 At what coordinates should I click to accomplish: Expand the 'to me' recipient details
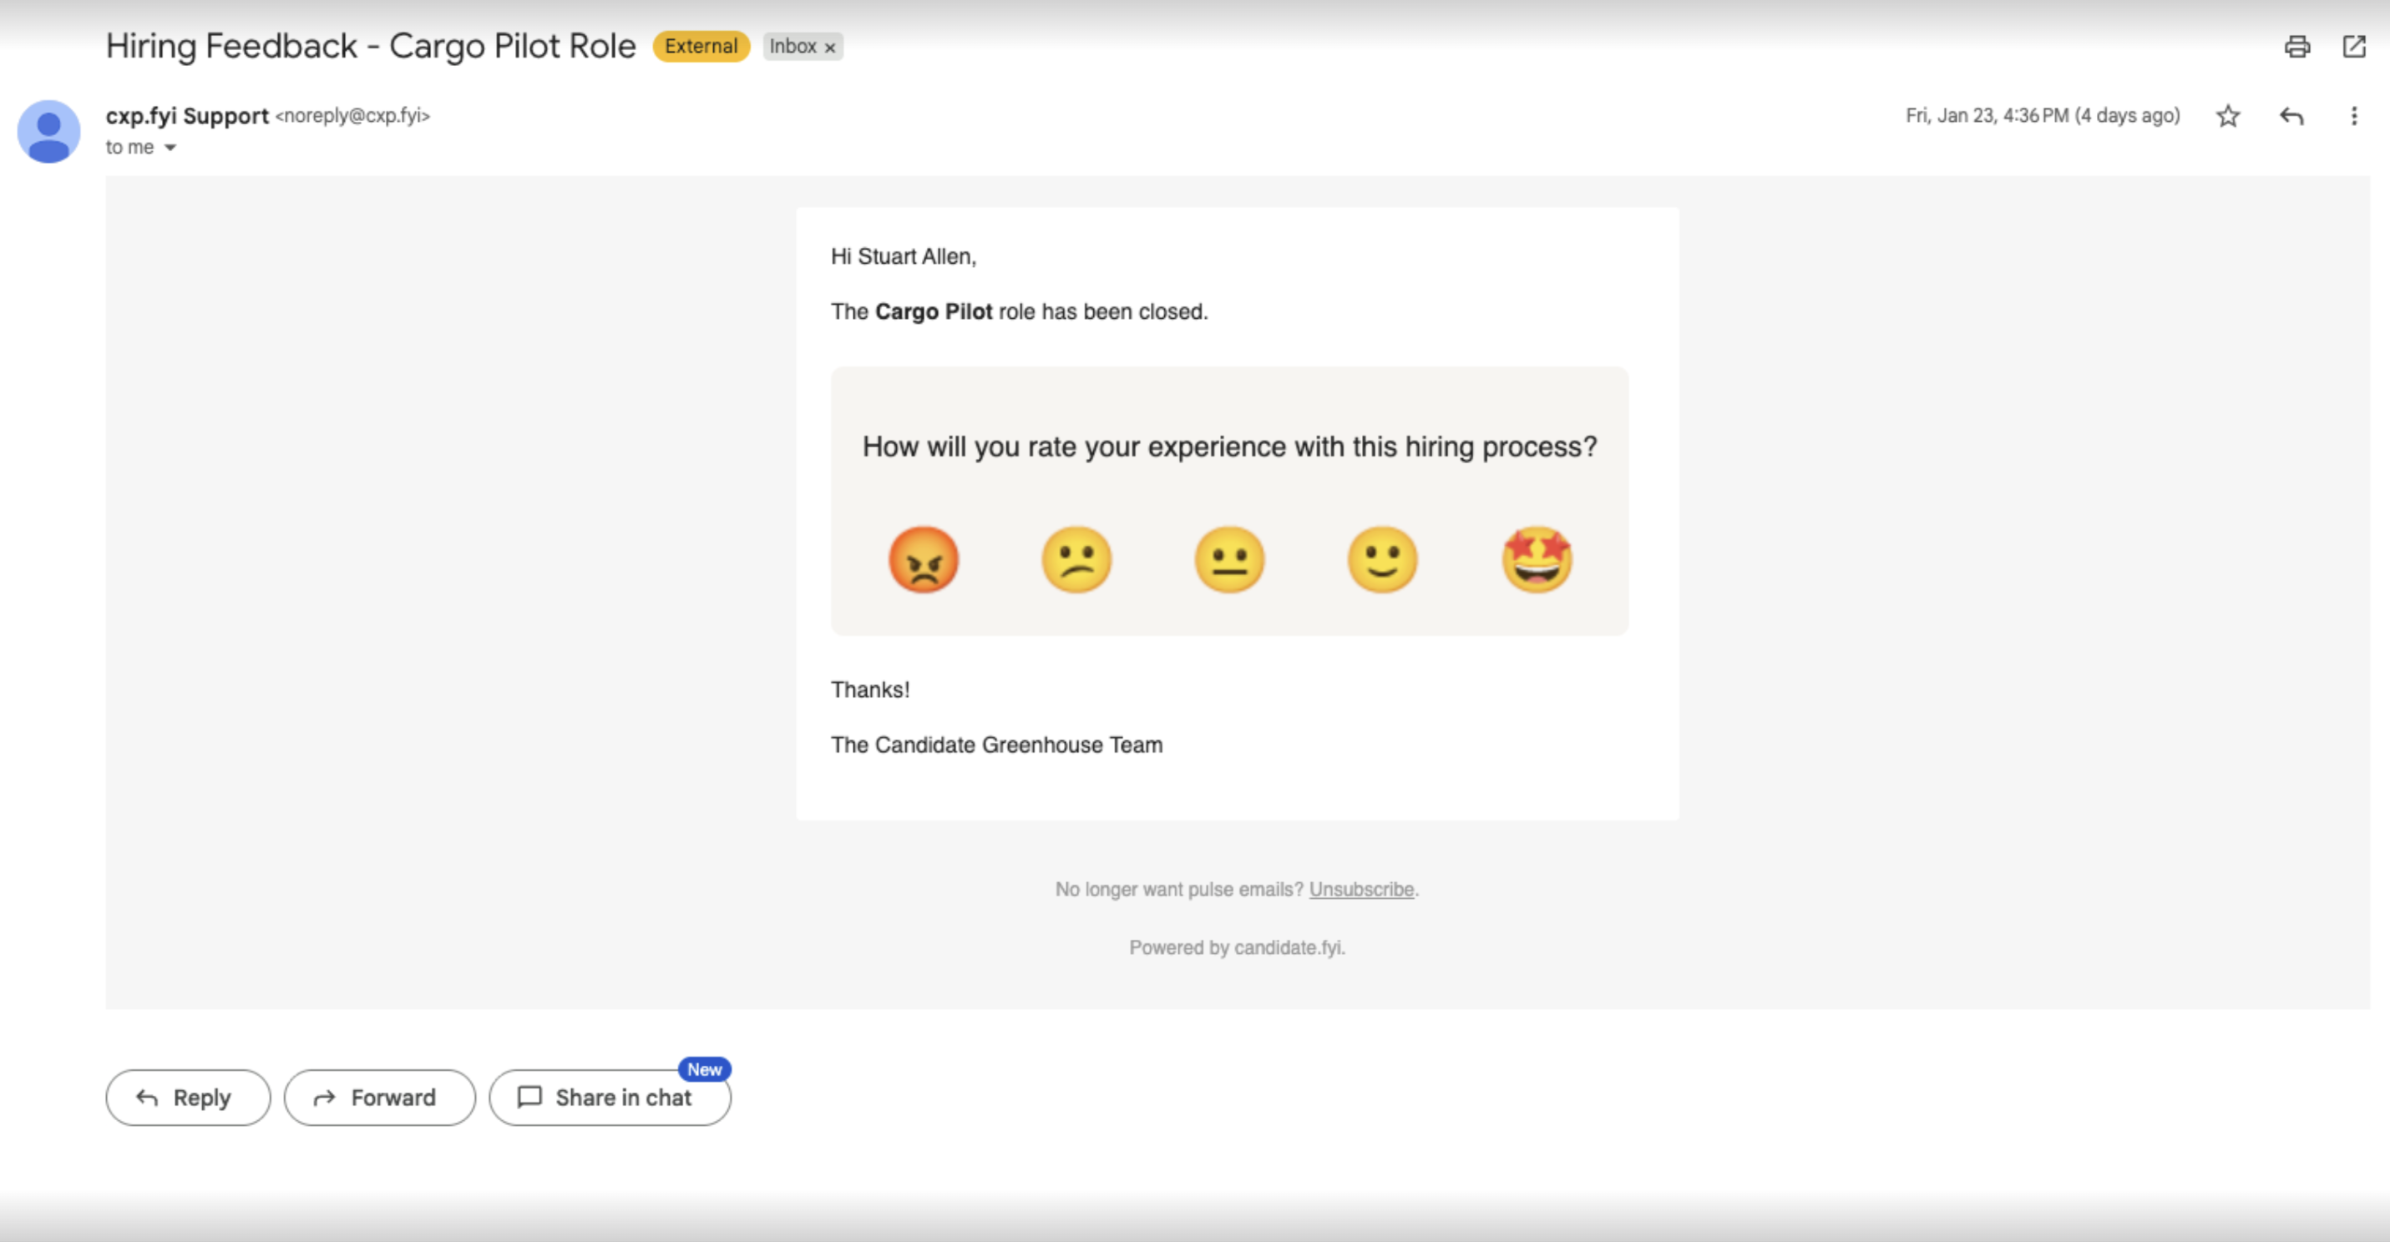pos(170,148)
